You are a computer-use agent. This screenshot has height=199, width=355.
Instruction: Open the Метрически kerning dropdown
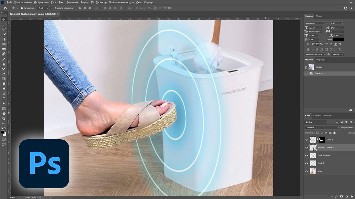[x=316, y=32]
